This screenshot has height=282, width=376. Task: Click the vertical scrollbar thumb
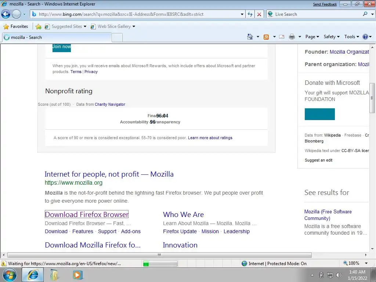pyautogui.click(x=372, y=98)
